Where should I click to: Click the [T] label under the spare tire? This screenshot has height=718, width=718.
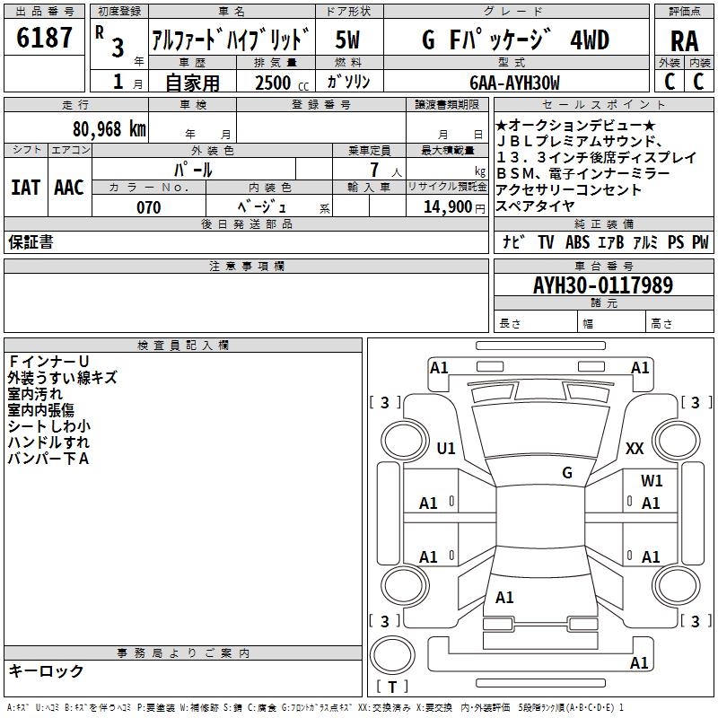(393, 687)
